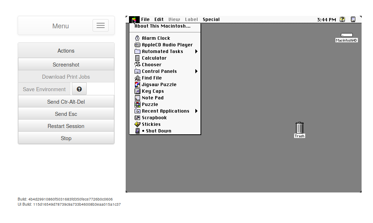This screenshot has height=223, width=373.
Task: Open the File menu
Action: (145, 20)
